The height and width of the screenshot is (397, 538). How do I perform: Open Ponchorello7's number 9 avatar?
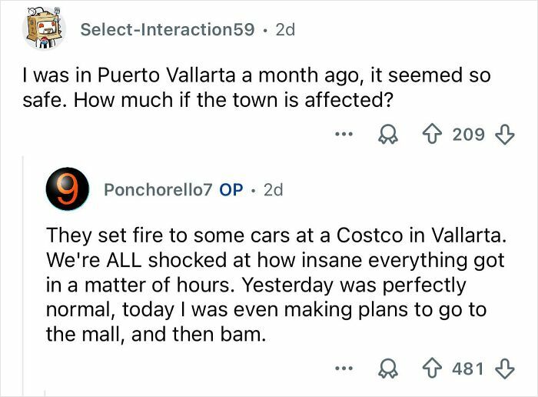click(x=68, y=189)
